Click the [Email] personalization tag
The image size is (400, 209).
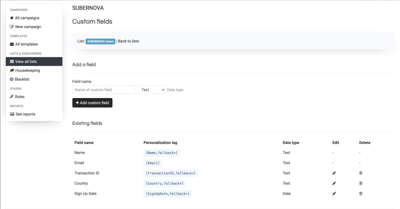click(x=153, y=163)
